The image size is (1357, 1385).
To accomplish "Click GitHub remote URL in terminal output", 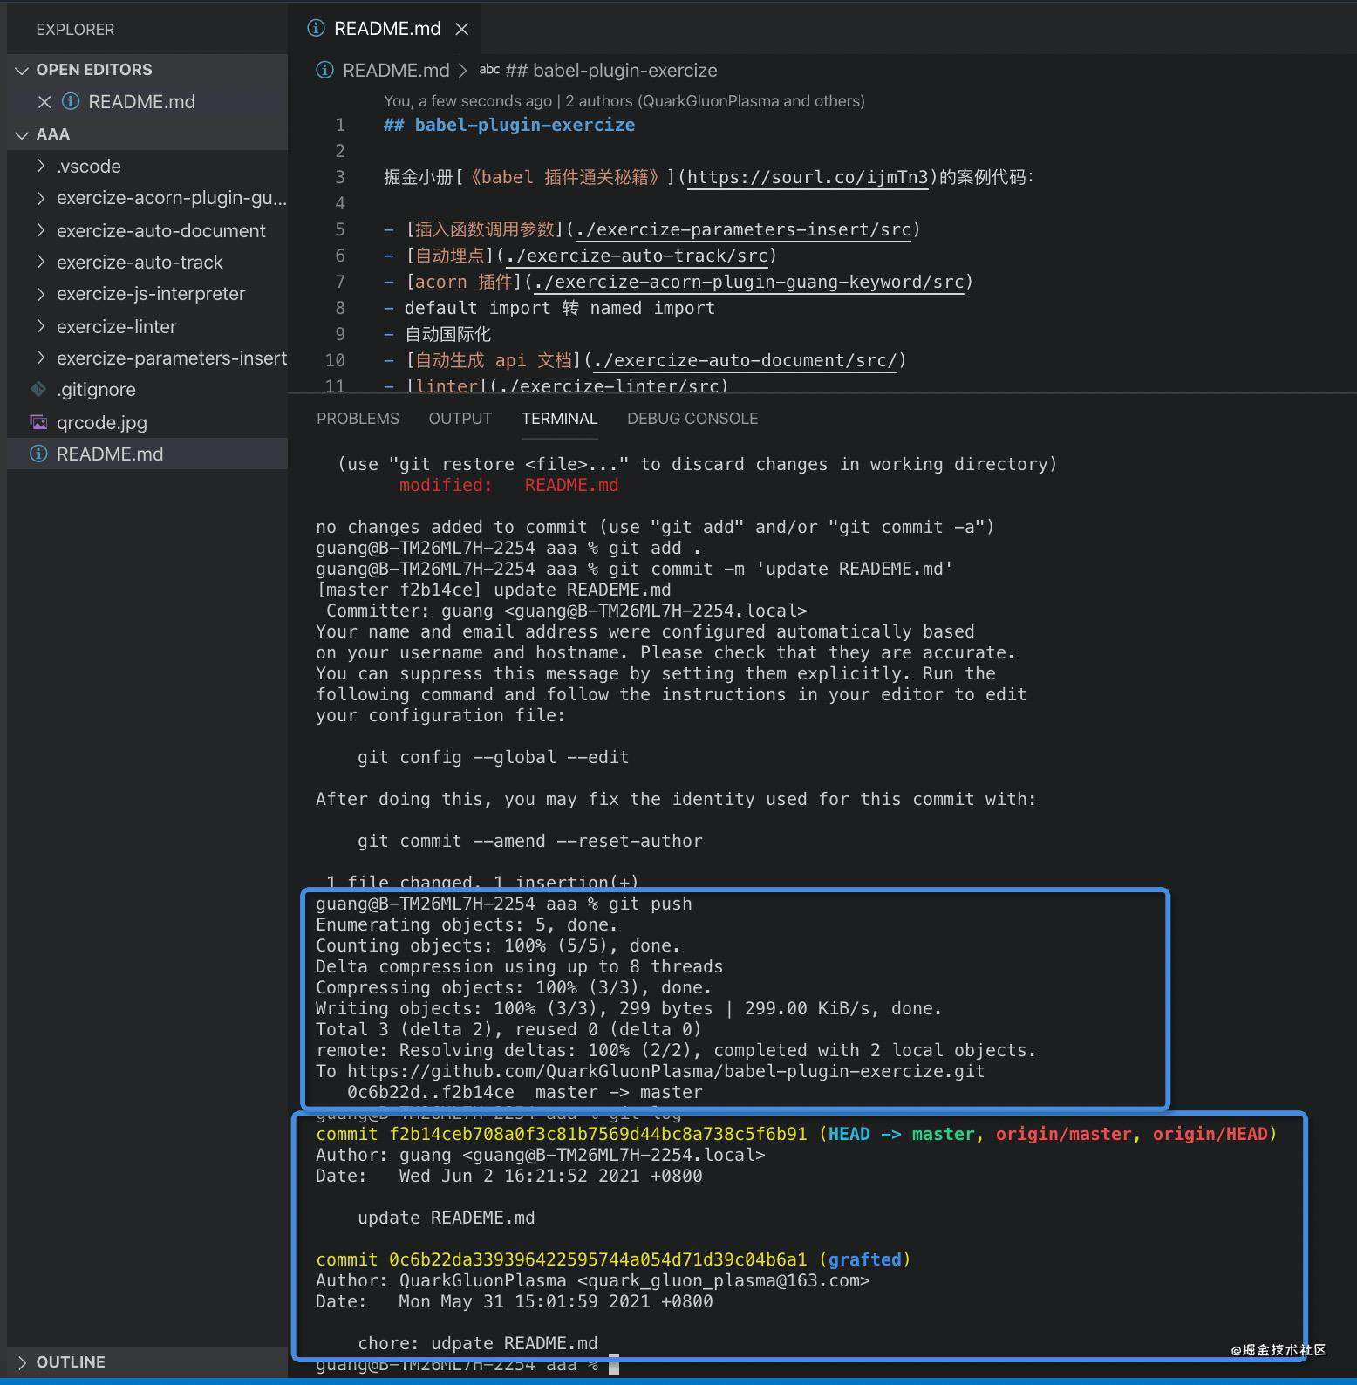I will coord(665,1071).
